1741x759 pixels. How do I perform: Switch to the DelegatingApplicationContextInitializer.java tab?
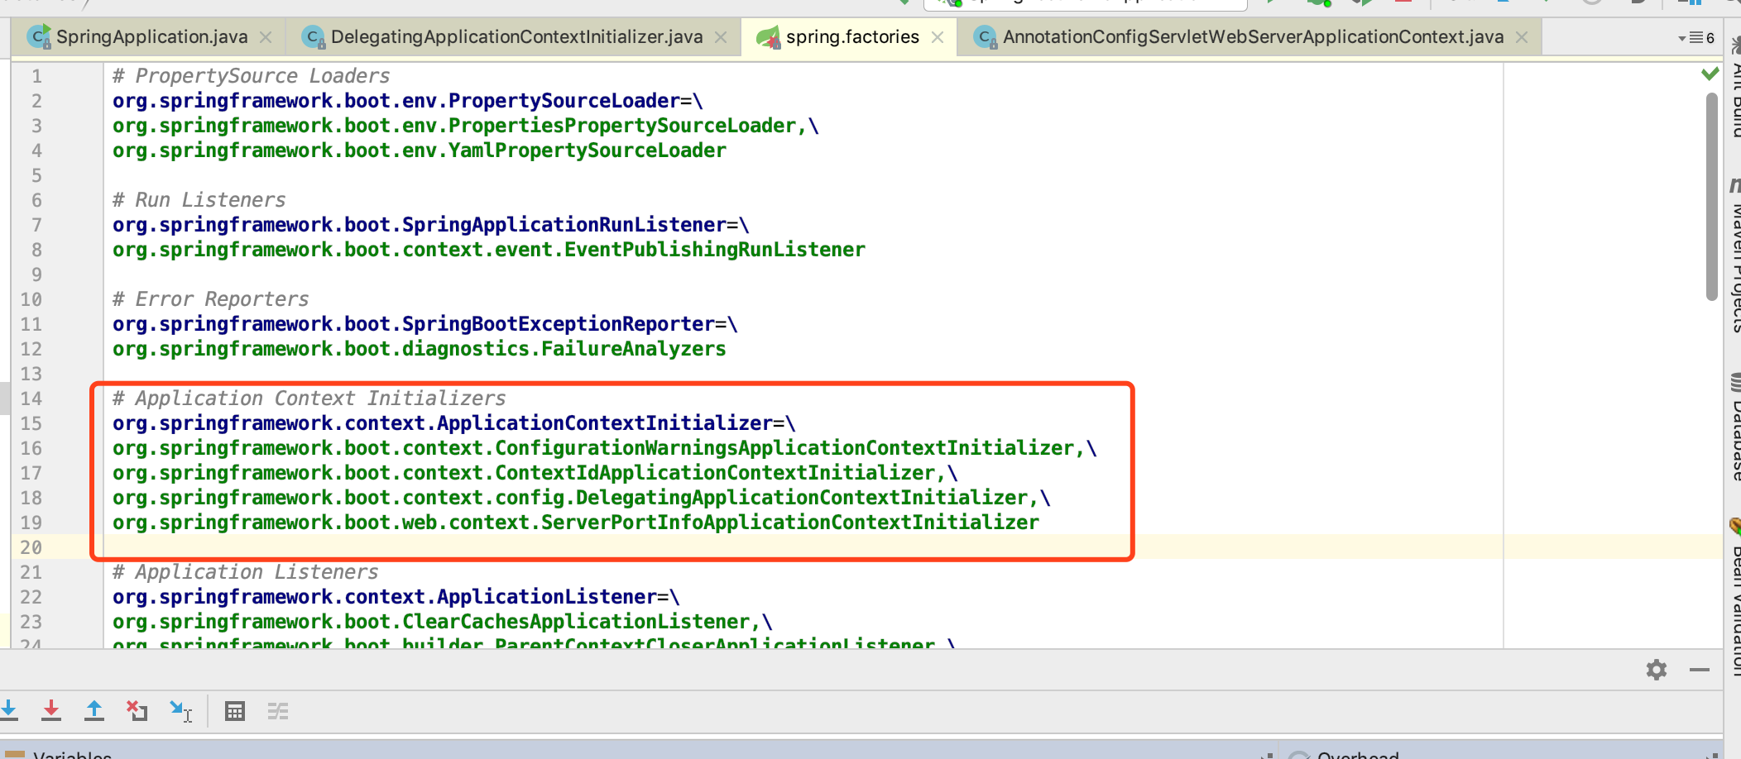click(516, 37)
